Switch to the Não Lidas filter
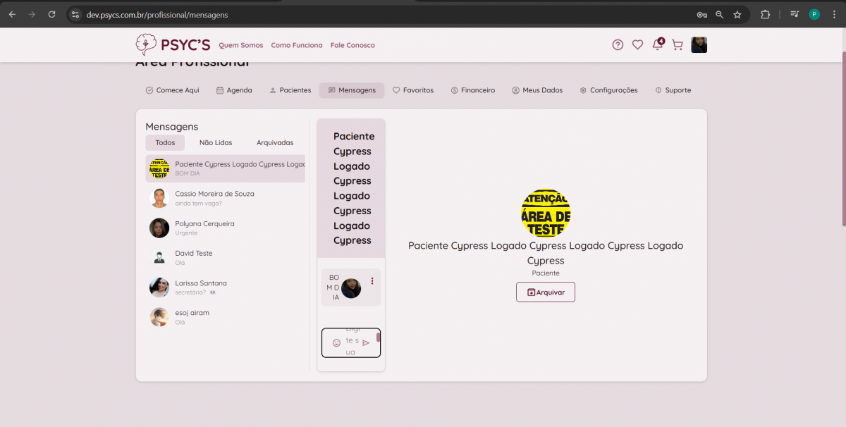Viewport: 846px width, 427px height. point(216,142)
